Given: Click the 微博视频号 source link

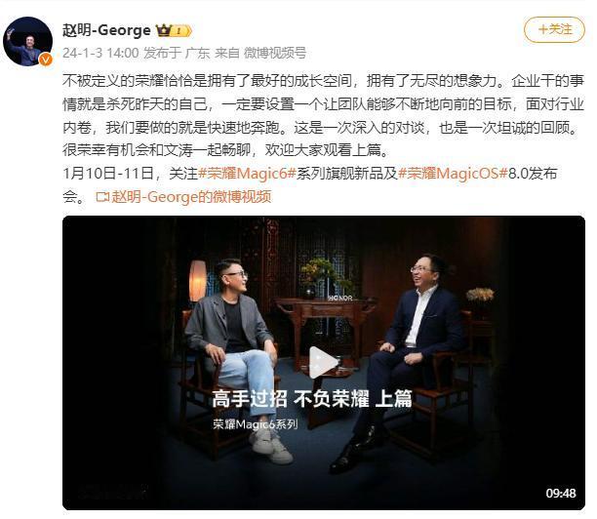Looking at the screenshot, I should (x=275, y=53).
